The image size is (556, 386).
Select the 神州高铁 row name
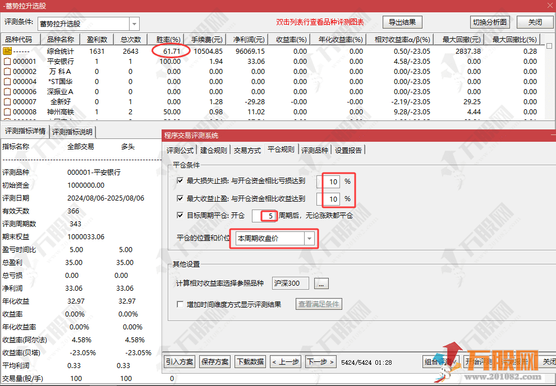[x=60, y=112]
